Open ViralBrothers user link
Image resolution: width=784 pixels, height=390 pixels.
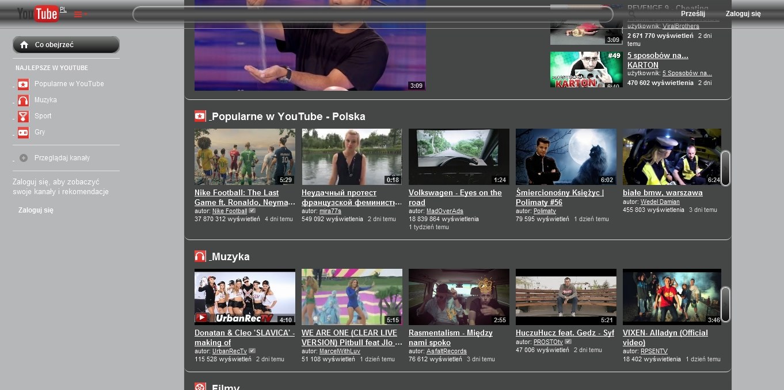pyautogui.click(x=681, y=26)
